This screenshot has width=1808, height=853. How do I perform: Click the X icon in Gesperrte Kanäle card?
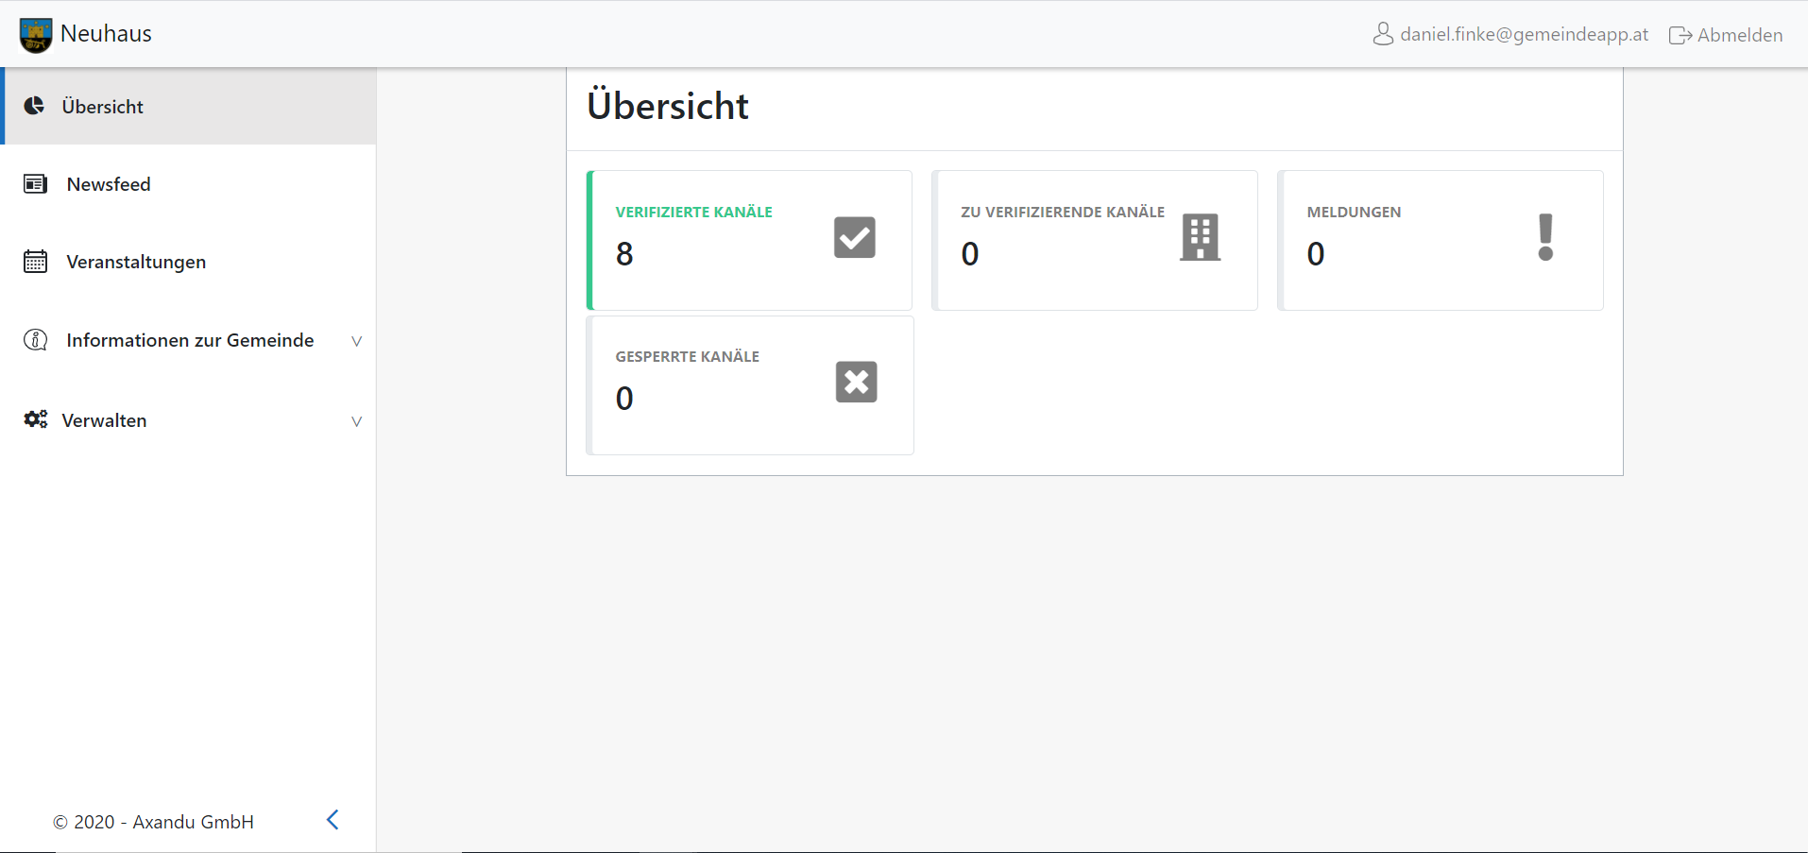point(856,382)
